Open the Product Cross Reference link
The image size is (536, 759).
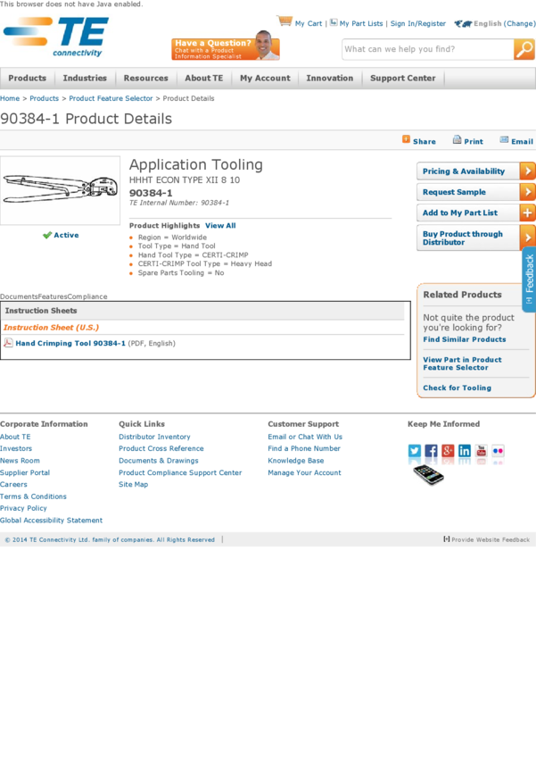[x=161, y=449]
